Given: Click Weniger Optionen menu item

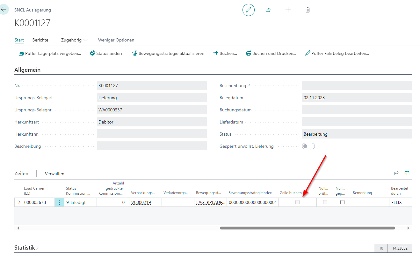Looking at the screenshot, I should click(x=116, y=40).
